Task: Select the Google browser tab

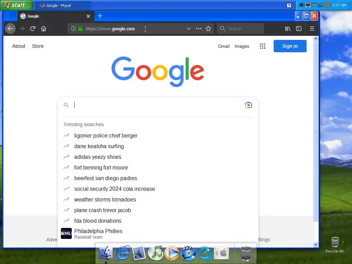Action: (55, 16)
